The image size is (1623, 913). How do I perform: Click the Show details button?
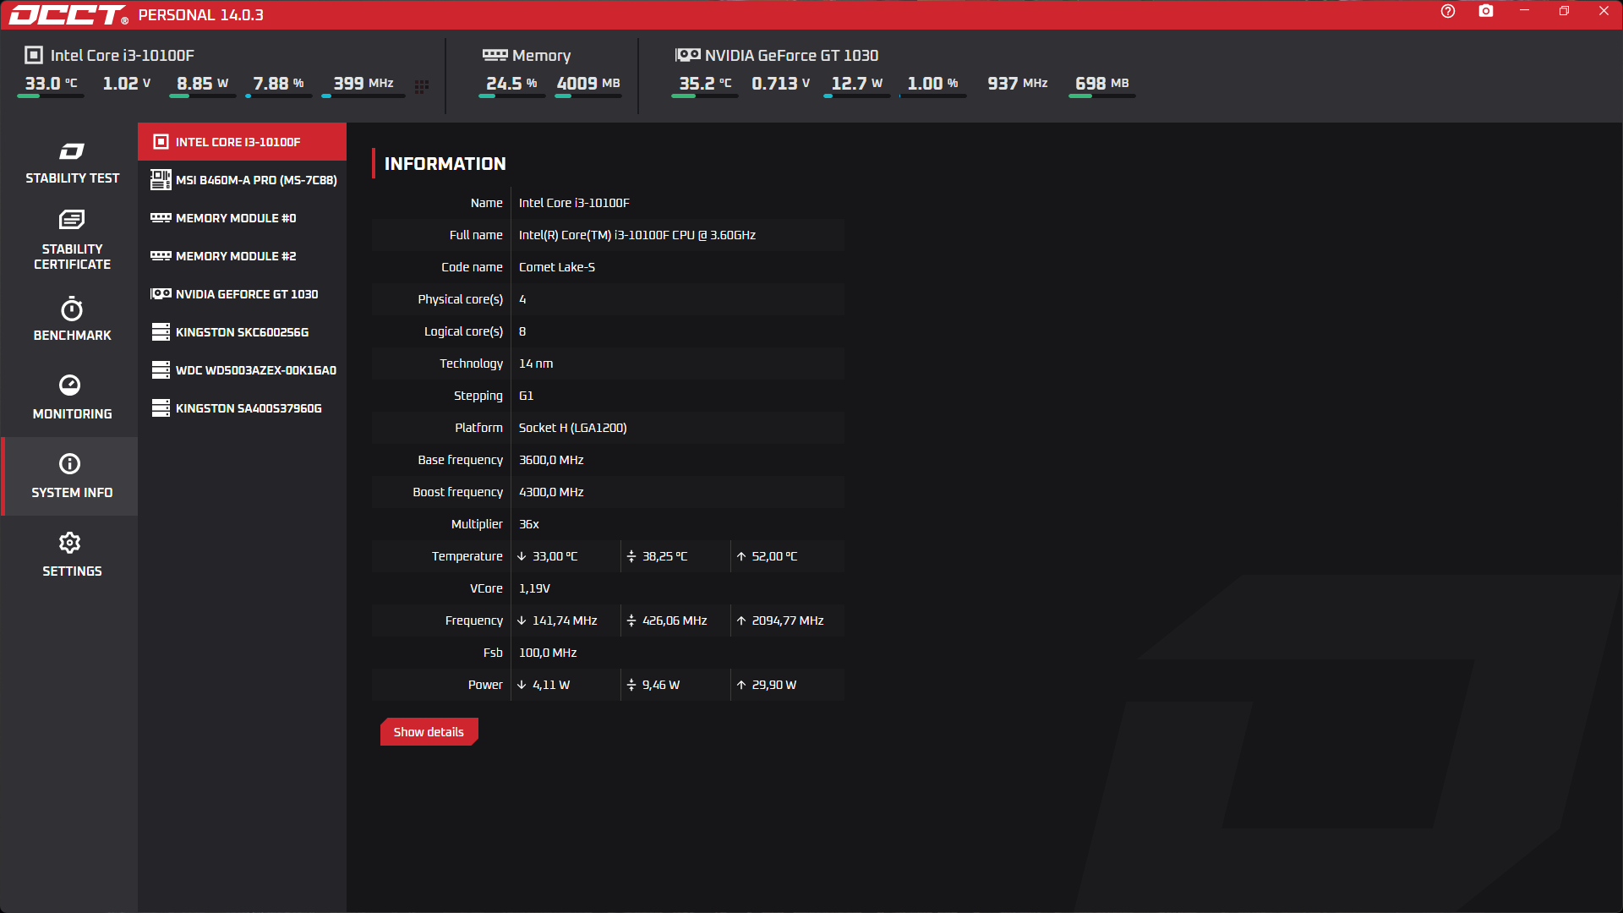(429, 732)
